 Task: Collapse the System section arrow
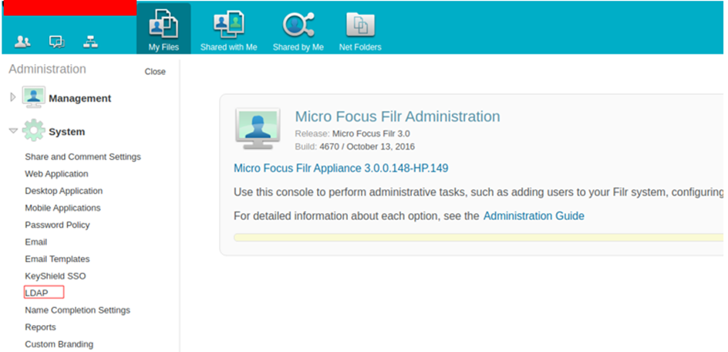point(13,131)
